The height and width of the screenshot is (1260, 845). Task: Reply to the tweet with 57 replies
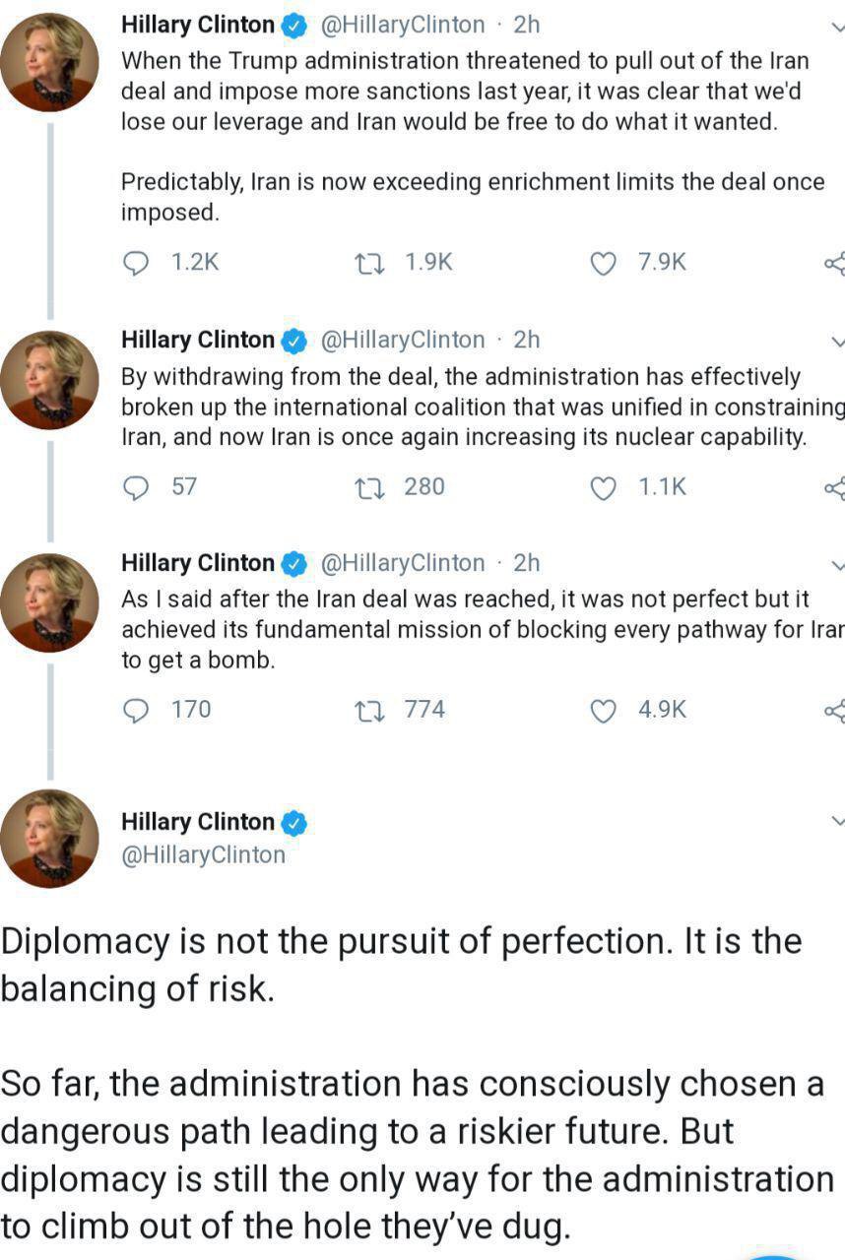pos(136,487)
